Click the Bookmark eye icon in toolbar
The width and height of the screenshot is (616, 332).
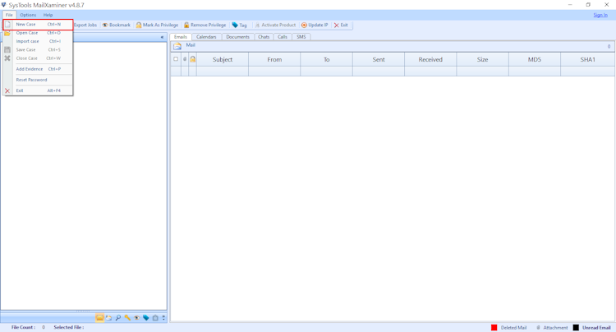click(x=105, y=25)
